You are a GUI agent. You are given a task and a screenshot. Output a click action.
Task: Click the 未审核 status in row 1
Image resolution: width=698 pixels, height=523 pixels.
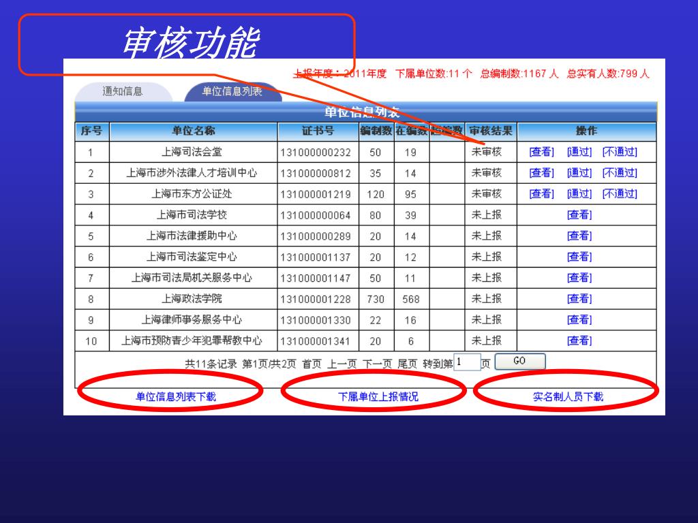tap(487, 152)
